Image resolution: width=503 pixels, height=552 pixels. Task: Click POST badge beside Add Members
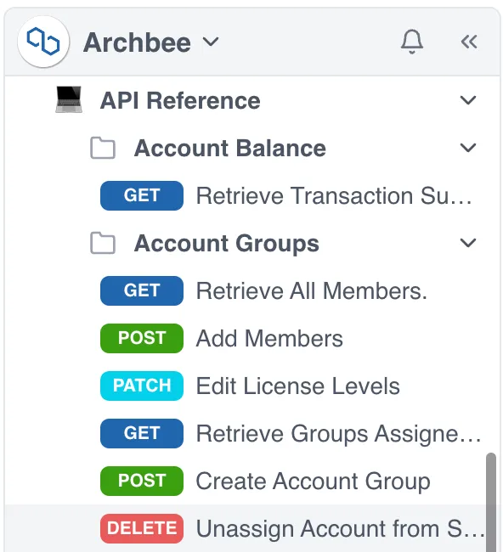click(142, 338)
